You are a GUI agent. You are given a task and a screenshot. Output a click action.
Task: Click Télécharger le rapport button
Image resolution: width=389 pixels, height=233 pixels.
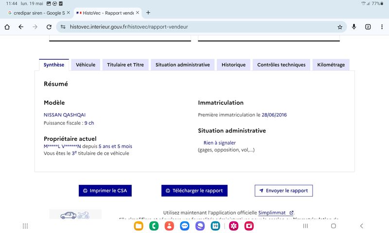click(x=194, y=191)
